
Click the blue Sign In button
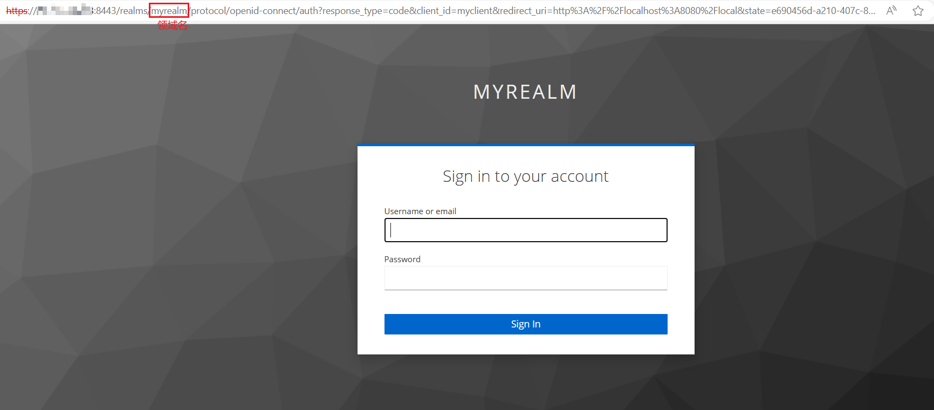[526, 324]
